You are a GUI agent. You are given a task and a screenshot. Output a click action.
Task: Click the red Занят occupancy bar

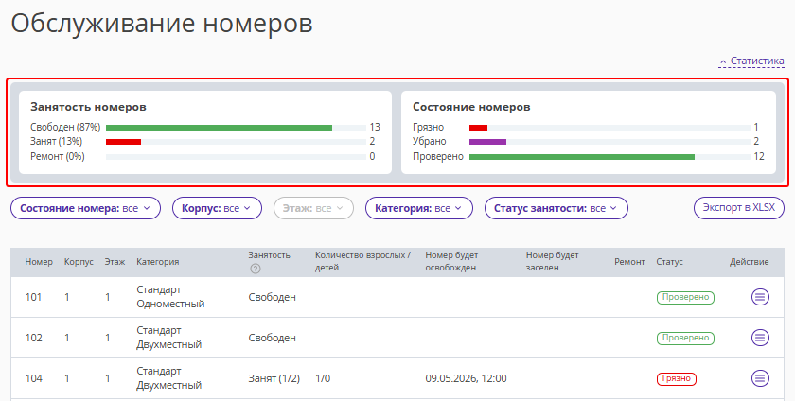(x=123, y=142)
